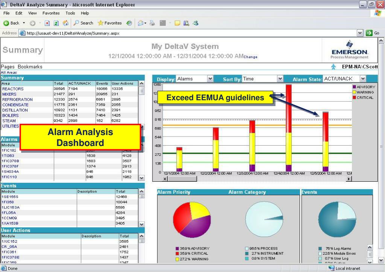Image resolution: width=385 pixels, height=272 pixels.
Task: Click the WARNING yellow legend swatch
Action: point(354,92)
